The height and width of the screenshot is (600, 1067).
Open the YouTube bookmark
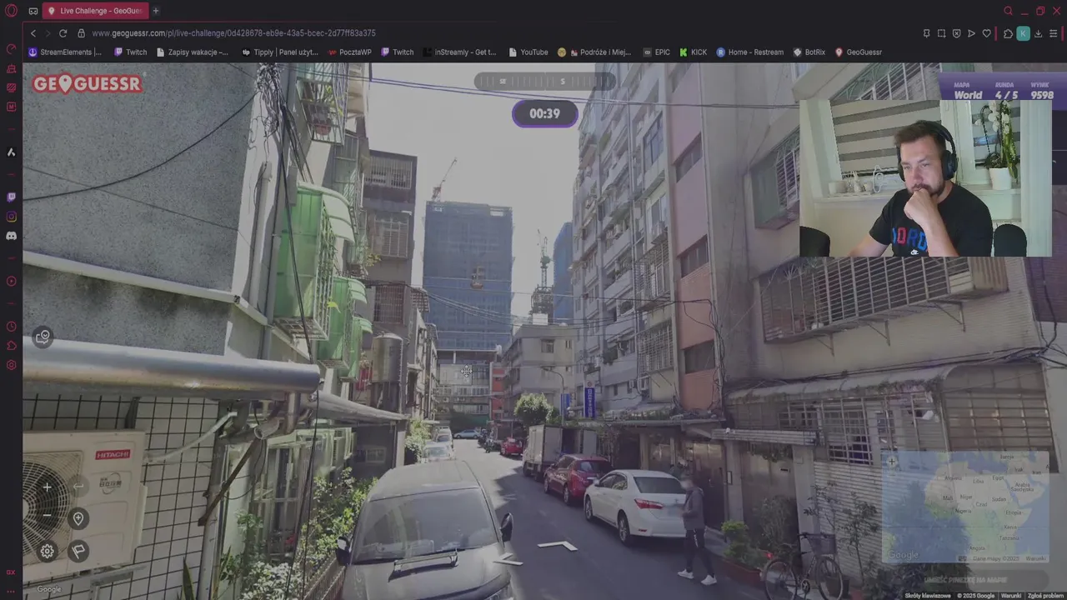click(x=528, y=52)
